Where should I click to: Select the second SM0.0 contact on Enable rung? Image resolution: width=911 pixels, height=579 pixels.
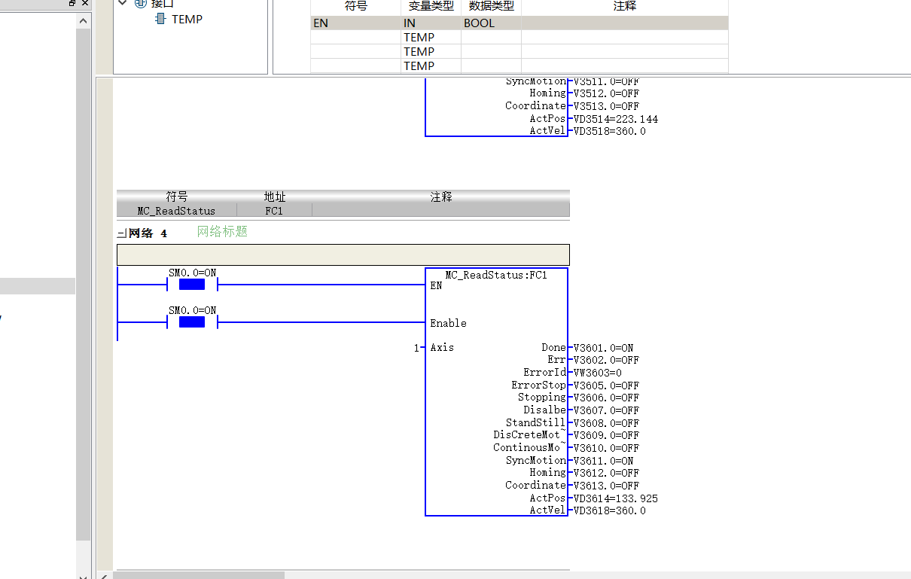point(192,322)
